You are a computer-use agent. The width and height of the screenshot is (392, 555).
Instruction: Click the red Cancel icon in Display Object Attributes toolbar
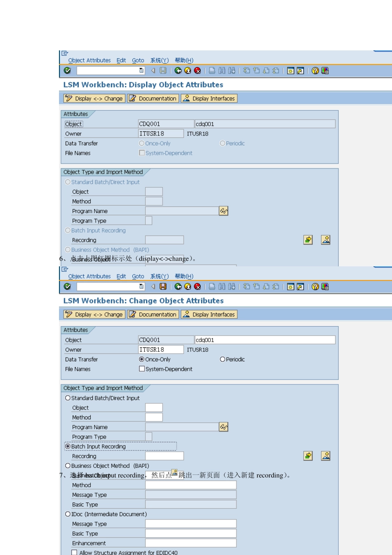[197, 71]
